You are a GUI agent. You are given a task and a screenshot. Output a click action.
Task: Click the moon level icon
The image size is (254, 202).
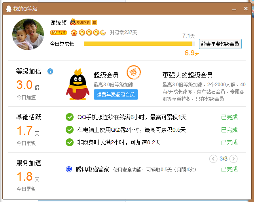103,32
